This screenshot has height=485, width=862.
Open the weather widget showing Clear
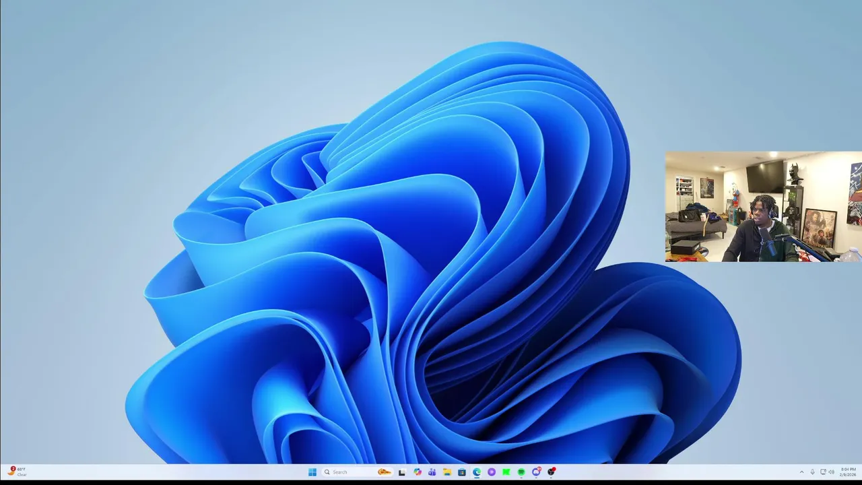point(18,472)
